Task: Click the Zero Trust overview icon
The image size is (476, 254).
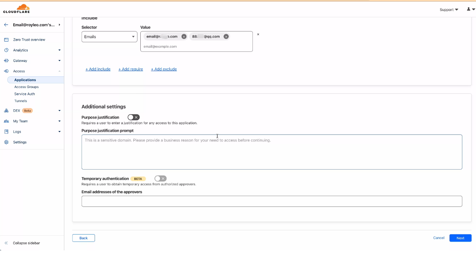Action: (x=6, y=40)
